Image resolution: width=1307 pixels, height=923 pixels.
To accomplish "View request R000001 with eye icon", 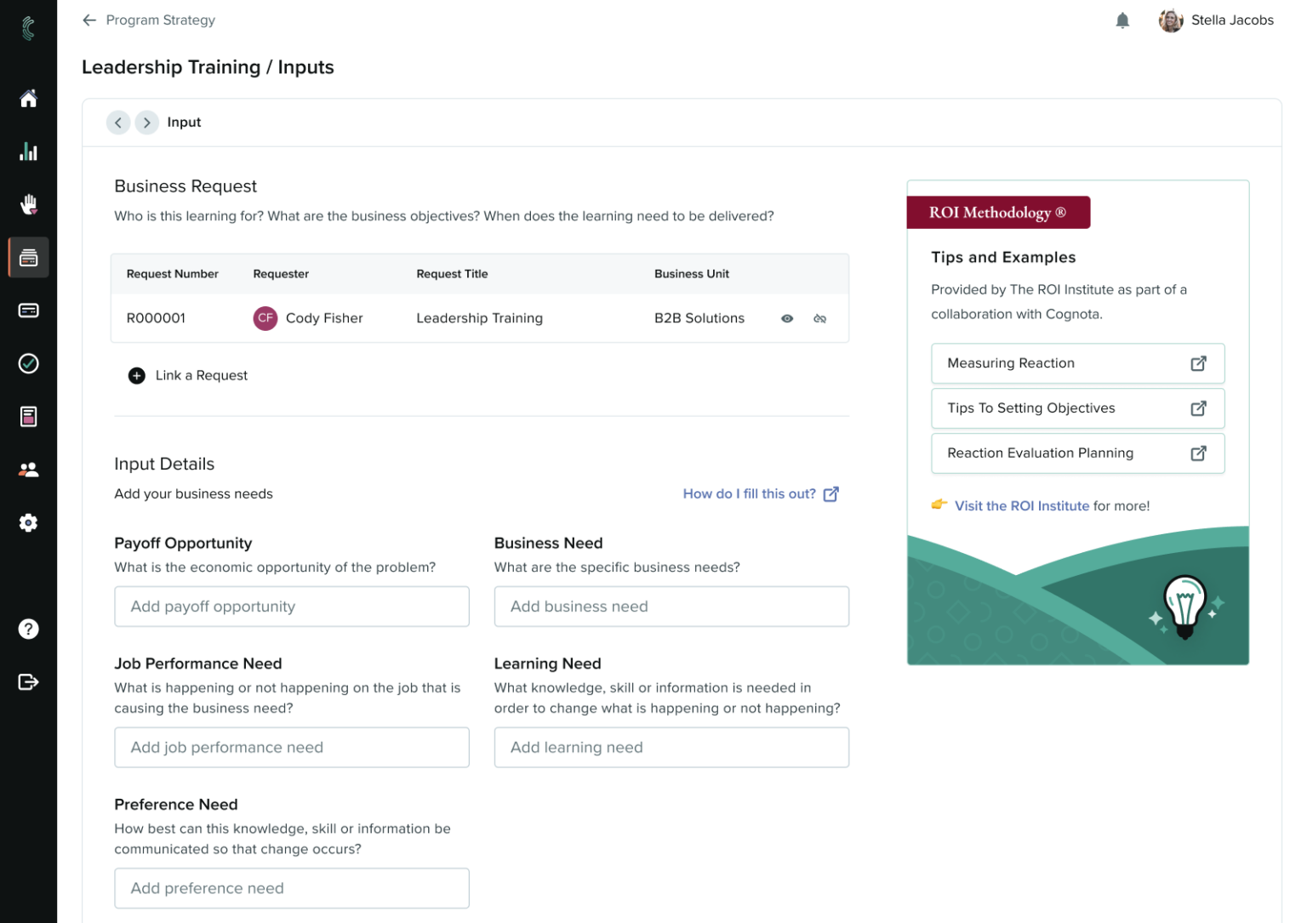I will coord(787,318).
